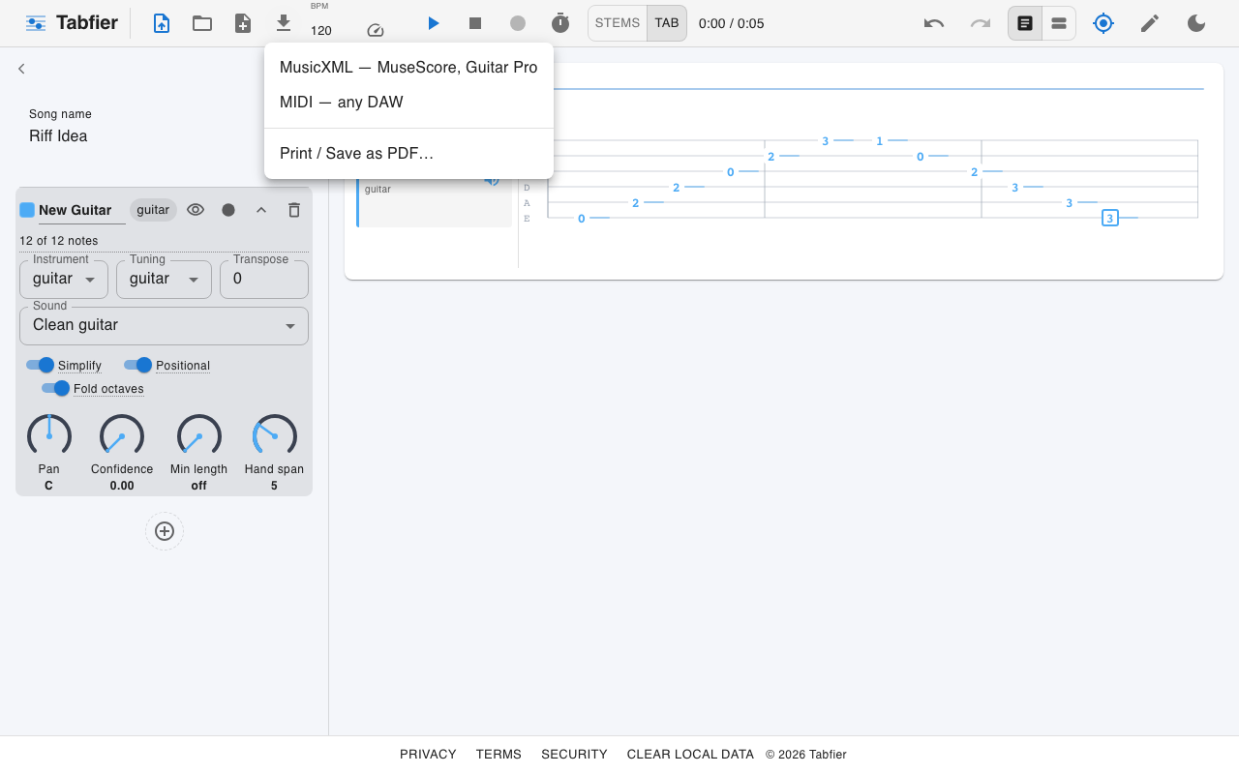Open the TERMS link

pyautogui.click(x=499, y=755)
